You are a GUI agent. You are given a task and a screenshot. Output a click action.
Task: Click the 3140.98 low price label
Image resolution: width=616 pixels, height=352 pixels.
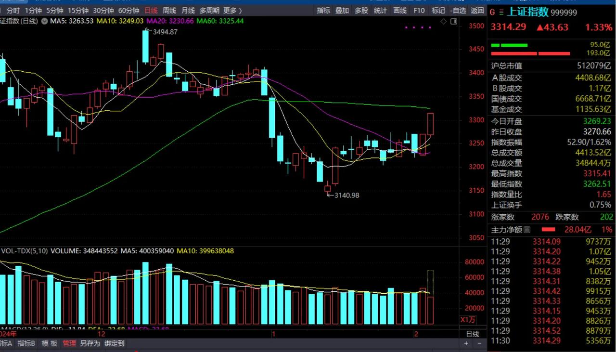[x=346, y=195]
